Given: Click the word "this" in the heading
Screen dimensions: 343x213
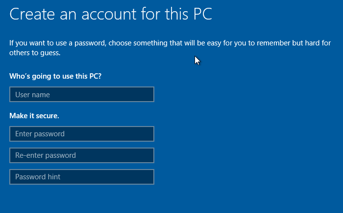Looking at the screenshot, I should coord(176,14).
